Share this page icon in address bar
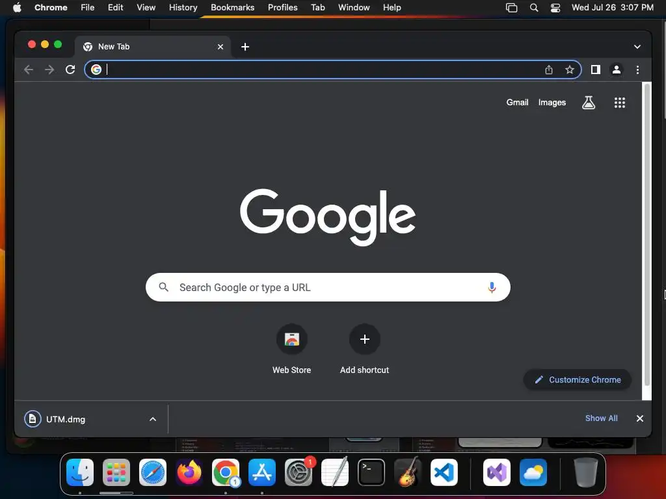 click(x=549, y=70)
